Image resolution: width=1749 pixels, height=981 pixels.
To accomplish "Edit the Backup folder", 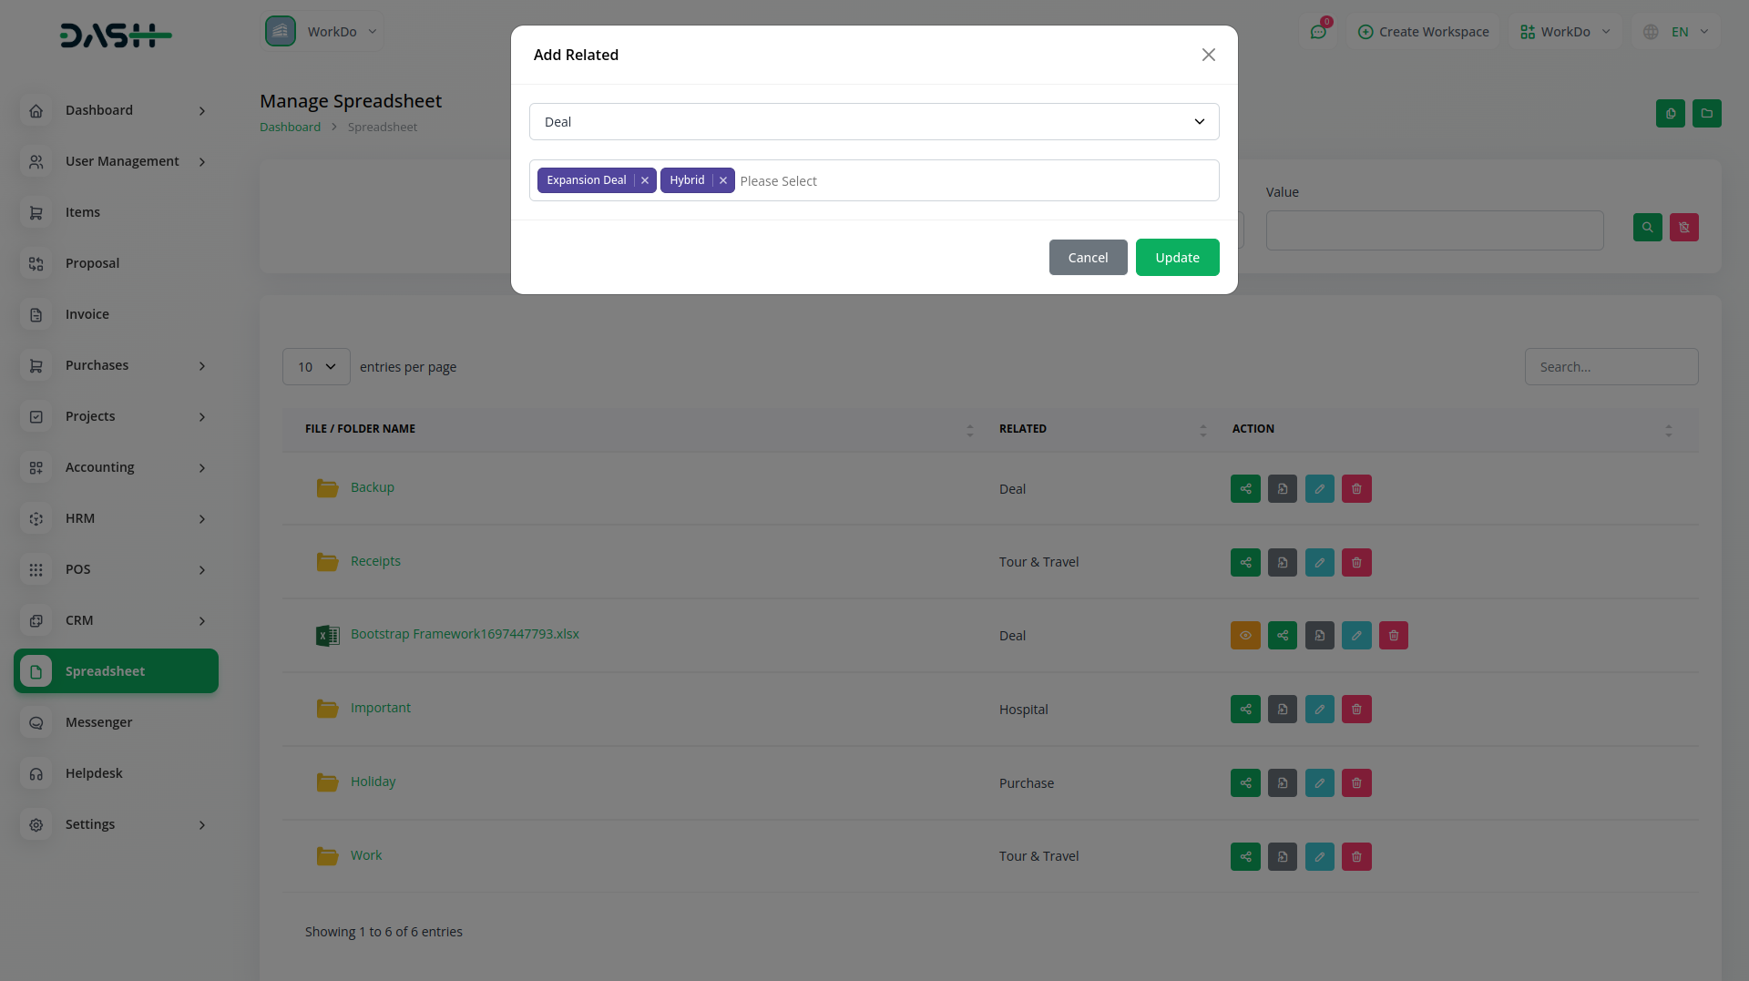I will [x=1320, y=489].
